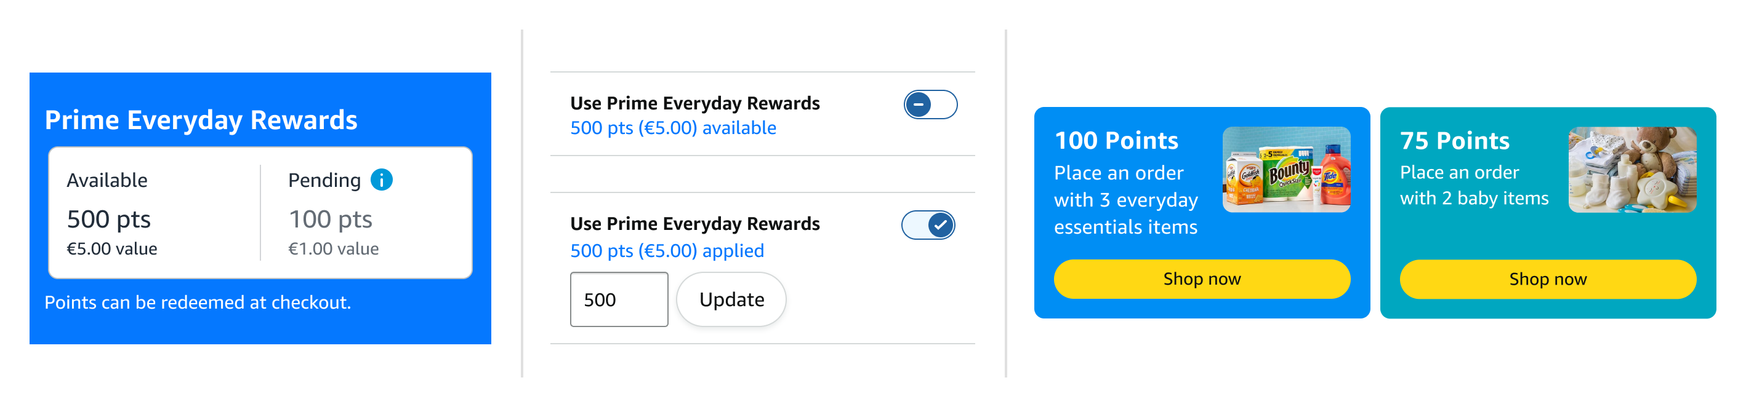Click the Available "500 pts" balance
This screenshot has width=1746, height=407.
click(x=108, y=219)
